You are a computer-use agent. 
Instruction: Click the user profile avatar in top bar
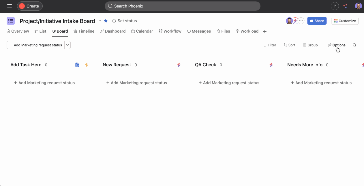[358, 6]
